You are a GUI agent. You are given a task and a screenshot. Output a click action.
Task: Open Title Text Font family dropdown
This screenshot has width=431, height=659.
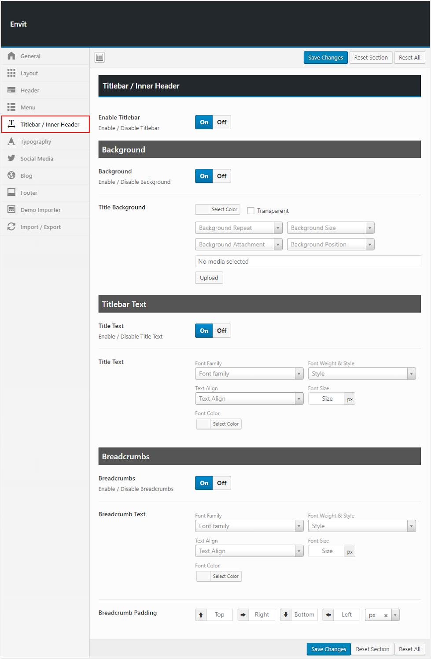click(249, 374)
